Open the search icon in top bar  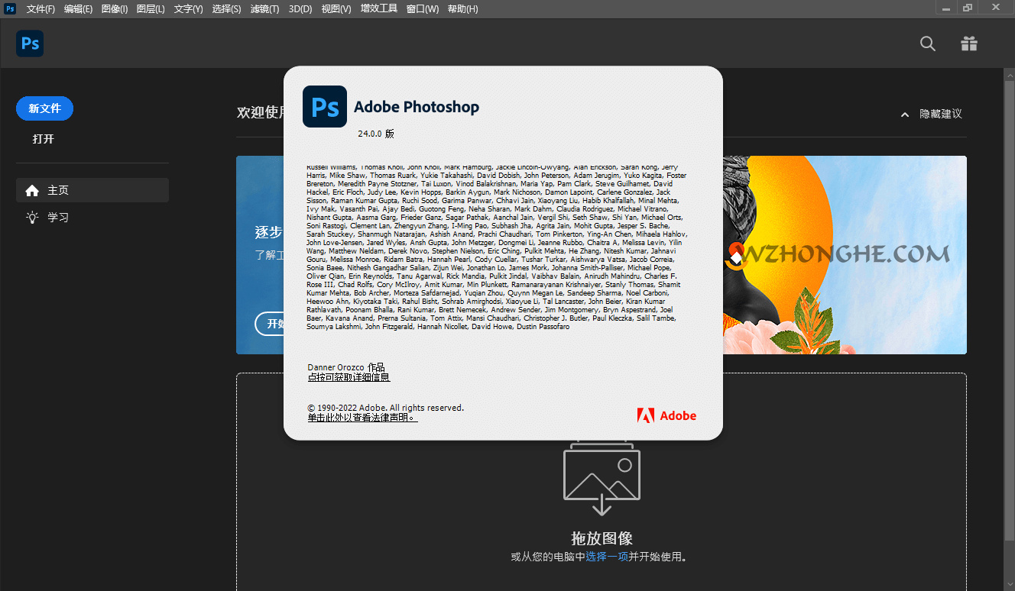(927, 44)
